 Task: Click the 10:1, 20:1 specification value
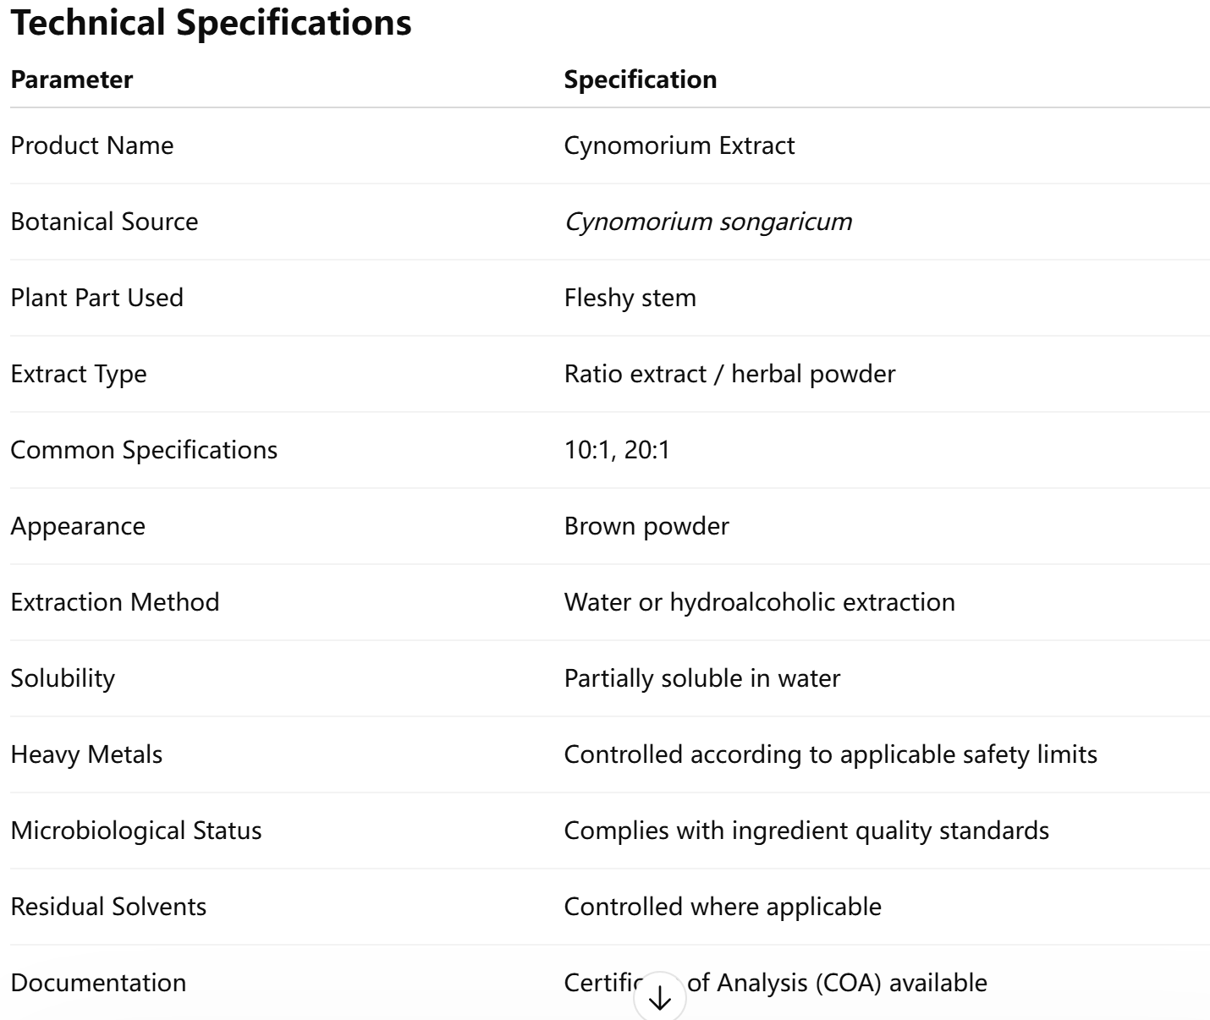click(x=617, y=450)
